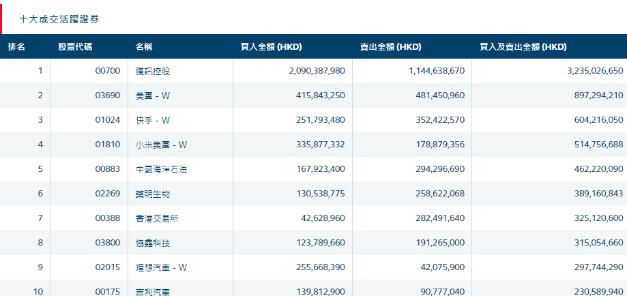Click rank number 9 for 理想汽車
Image resolution: width=627 pixels, height=296 pixels.
(x=40, y=267)
